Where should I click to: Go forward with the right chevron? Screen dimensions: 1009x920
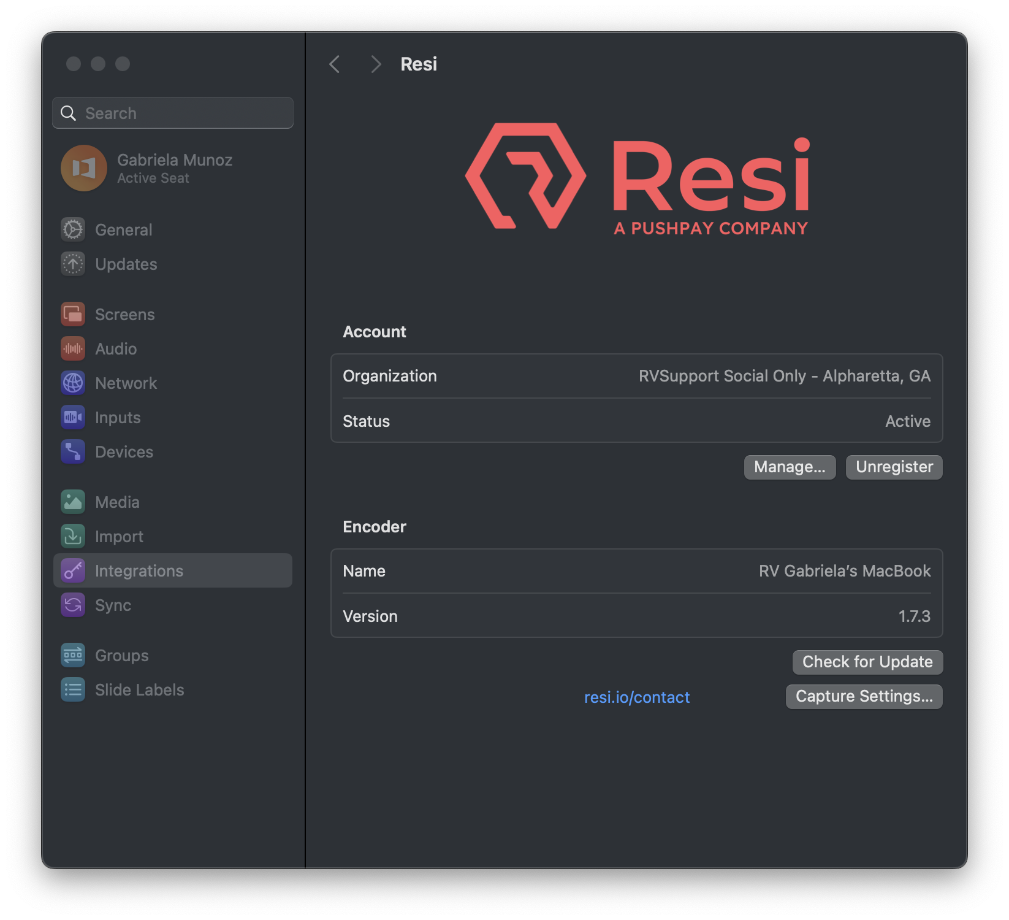coord(376,64)
